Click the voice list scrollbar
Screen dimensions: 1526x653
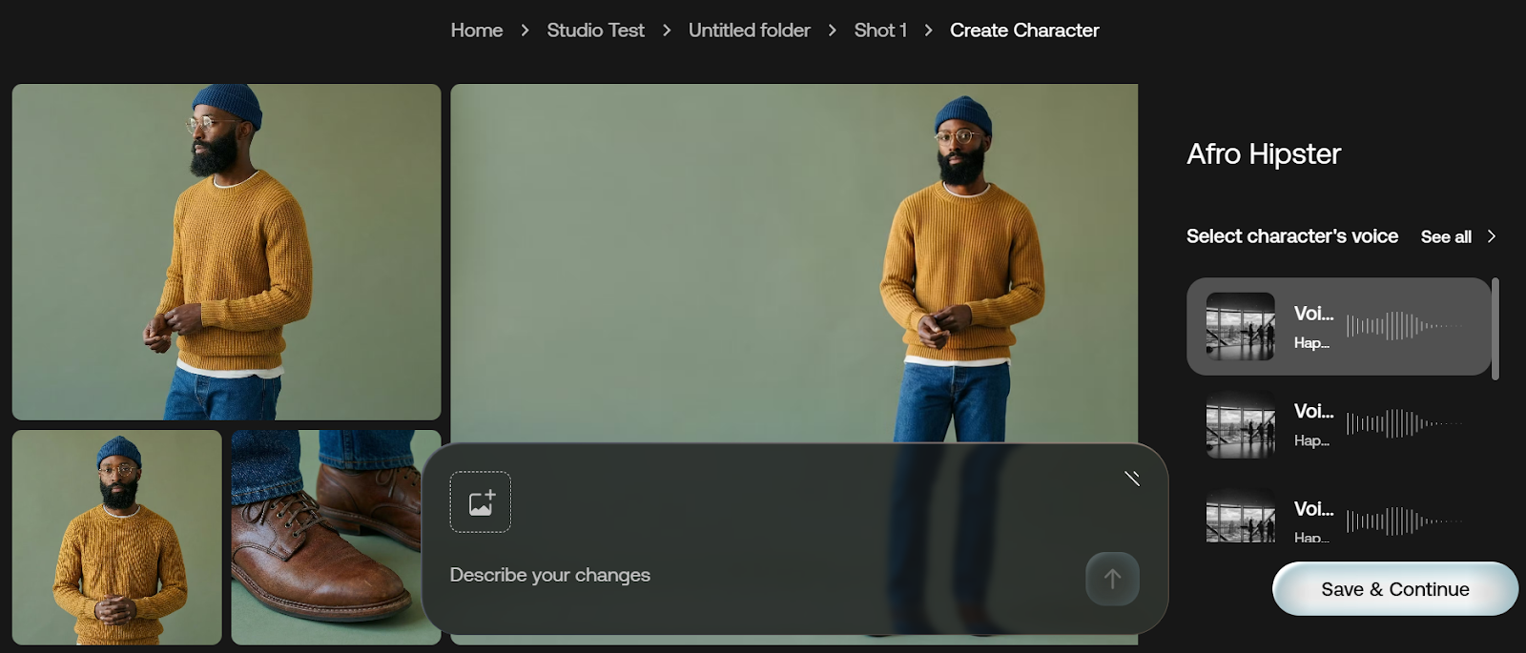click(x=1495, y=329)
